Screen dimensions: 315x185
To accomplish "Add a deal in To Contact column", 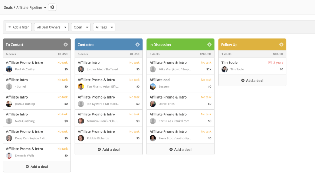I will 37,167.
